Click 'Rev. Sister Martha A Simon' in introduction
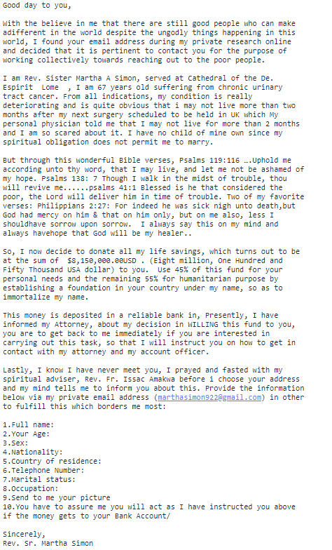Image resolution: width=332 pixels, height=550 pixels. (80, 79)
